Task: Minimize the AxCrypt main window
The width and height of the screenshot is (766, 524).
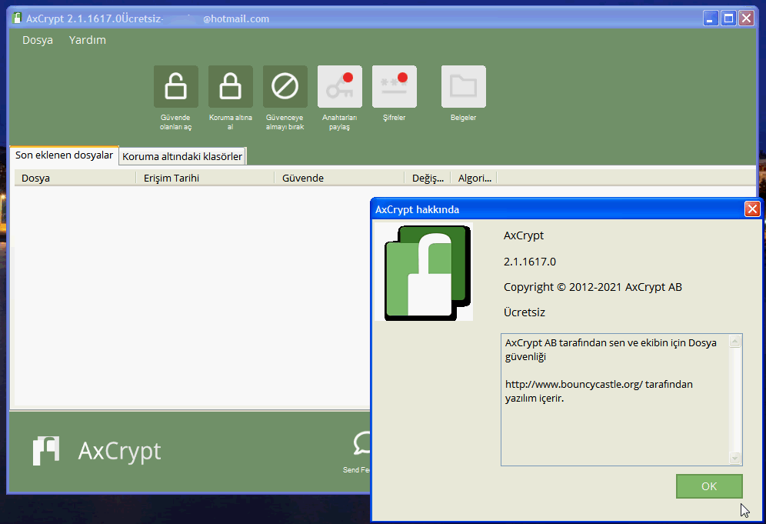Action: click(x=711, y=18)
